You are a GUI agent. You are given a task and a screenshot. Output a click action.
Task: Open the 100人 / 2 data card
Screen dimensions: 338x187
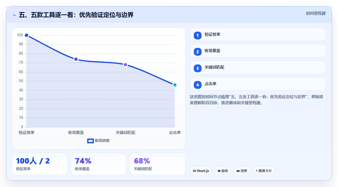pyautogui.click(x=40, y=164)
